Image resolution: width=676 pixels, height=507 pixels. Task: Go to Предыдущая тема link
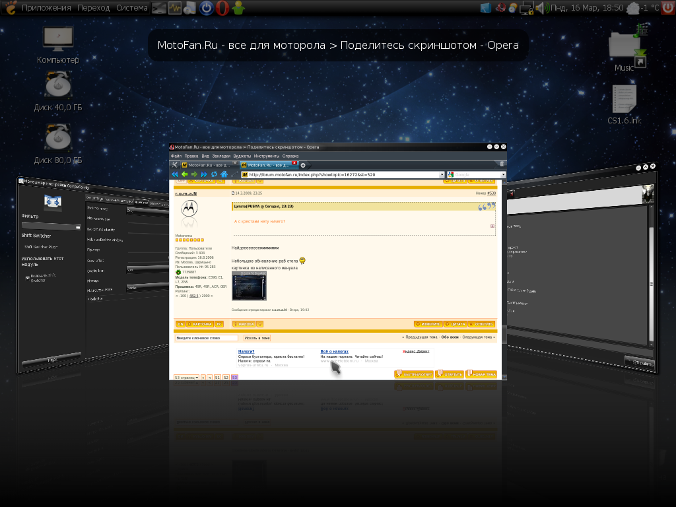(421, 337)
